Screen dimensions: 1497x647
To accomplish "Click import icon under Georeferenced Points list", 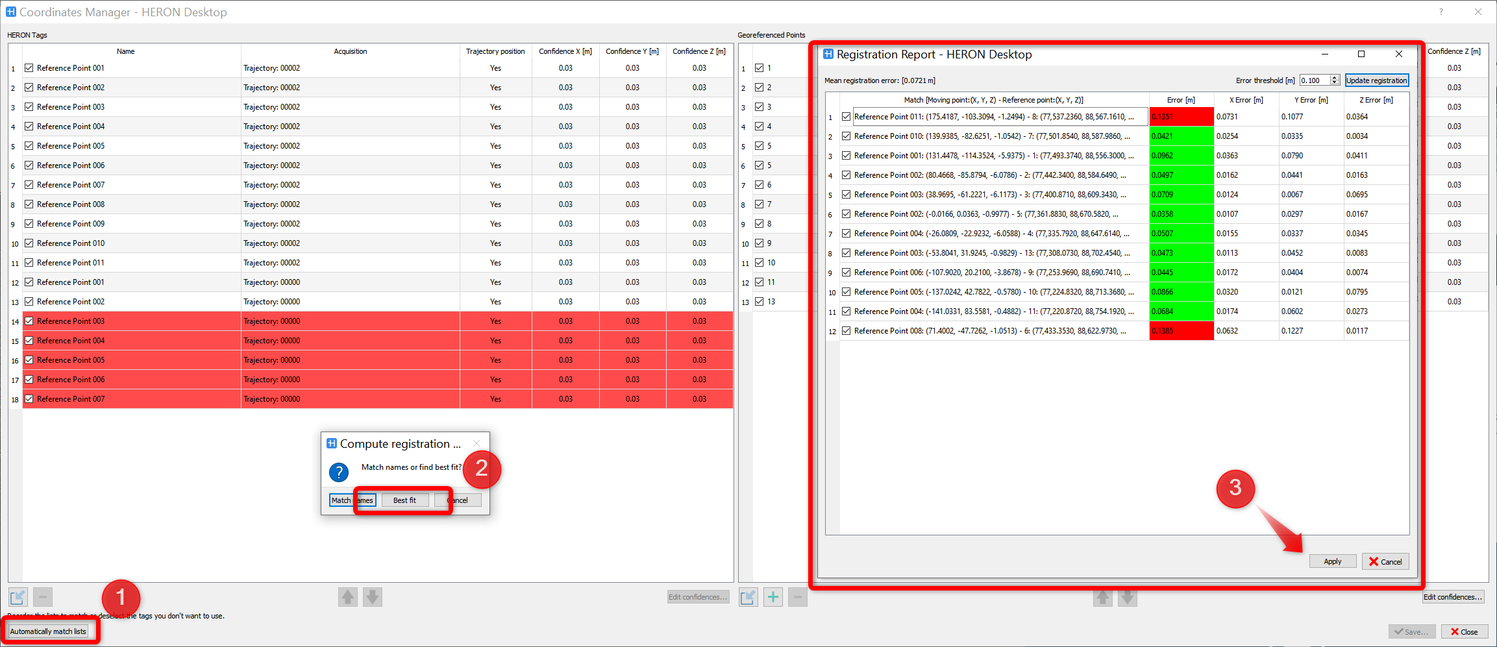I will point(748,596).
